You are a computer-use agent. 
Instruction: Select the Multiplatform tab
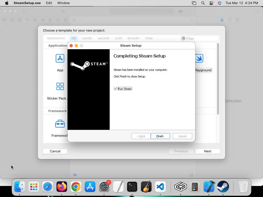56,38
